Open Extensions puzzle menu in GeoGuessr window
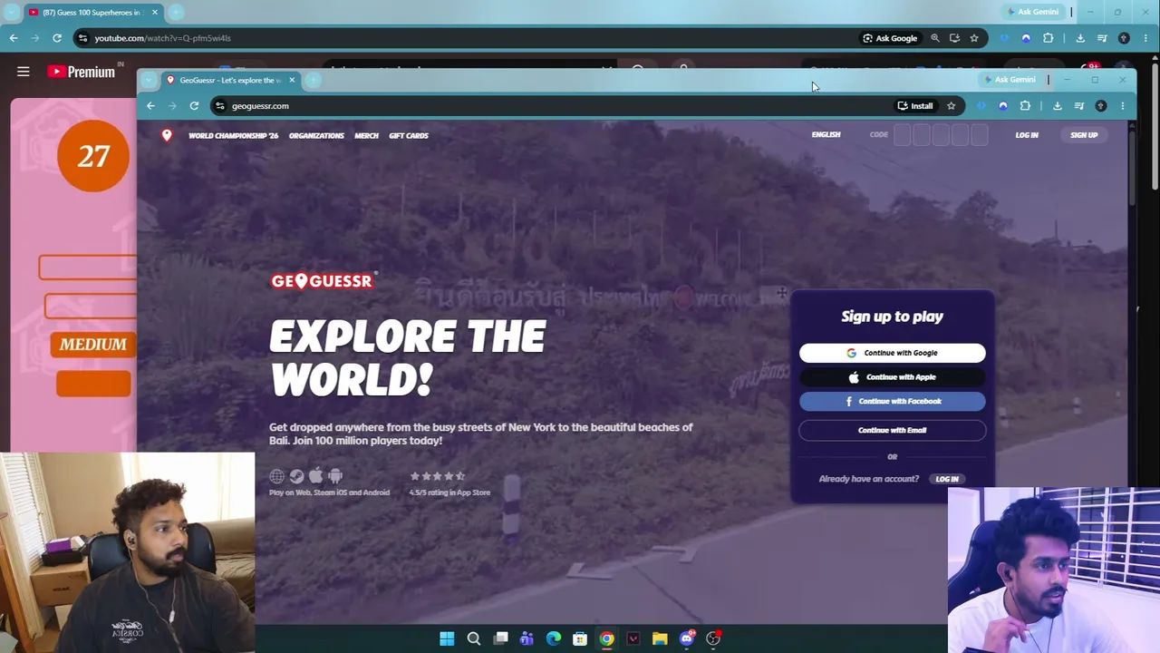 1025,106
